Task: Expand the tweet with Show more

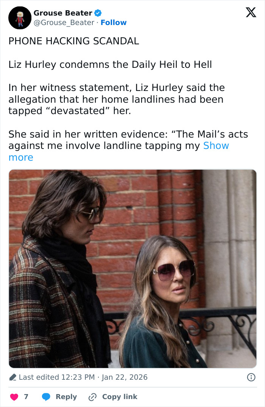Action: [x=216, y=146]
